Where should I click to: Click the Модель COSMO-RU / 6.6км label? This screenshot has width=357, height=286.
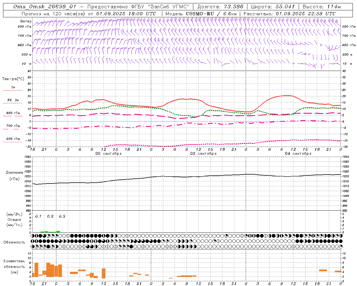click(201, 14)
